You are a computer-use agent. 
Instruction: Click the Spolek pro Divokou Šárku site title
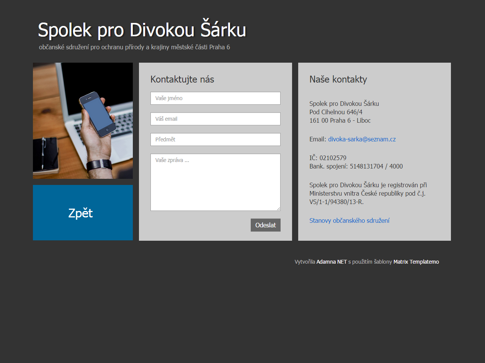tap(142, 30)
